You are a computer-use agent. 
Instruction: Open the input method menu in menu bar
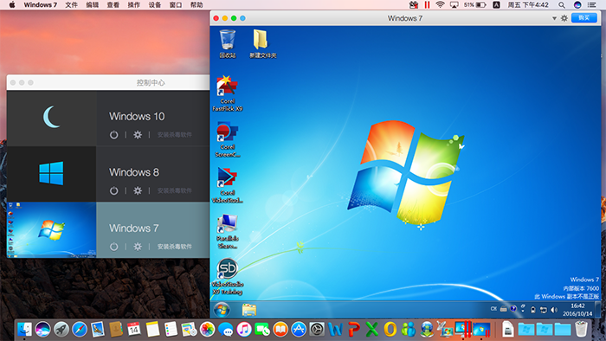coord(496,4)
